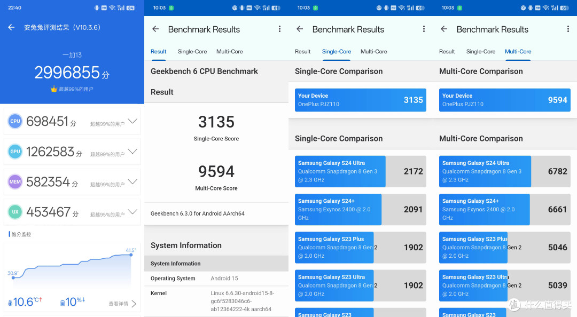The image size is (577, 317).
Task: Tap green notification icon beside 10:03 on Result screen
Action: click(x=171, y=7)
